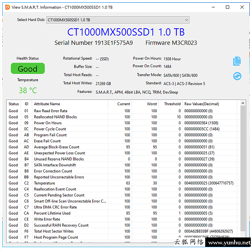Select the Smart Off-line Scan Uncorrectable row
The image size is (252, 251).
[x=123, y=201]
